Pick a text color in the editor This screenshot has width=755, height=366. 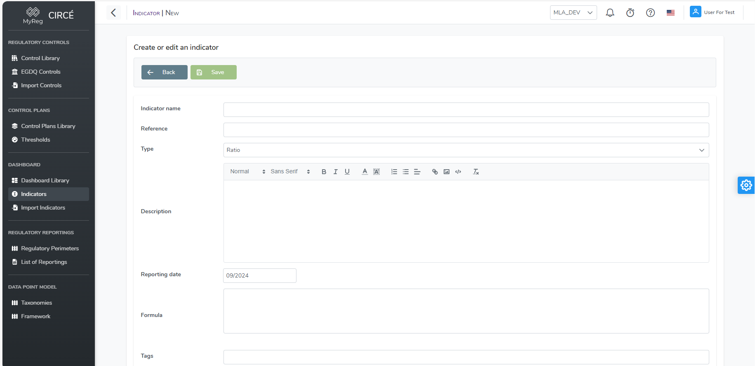(x=365, y=172)
